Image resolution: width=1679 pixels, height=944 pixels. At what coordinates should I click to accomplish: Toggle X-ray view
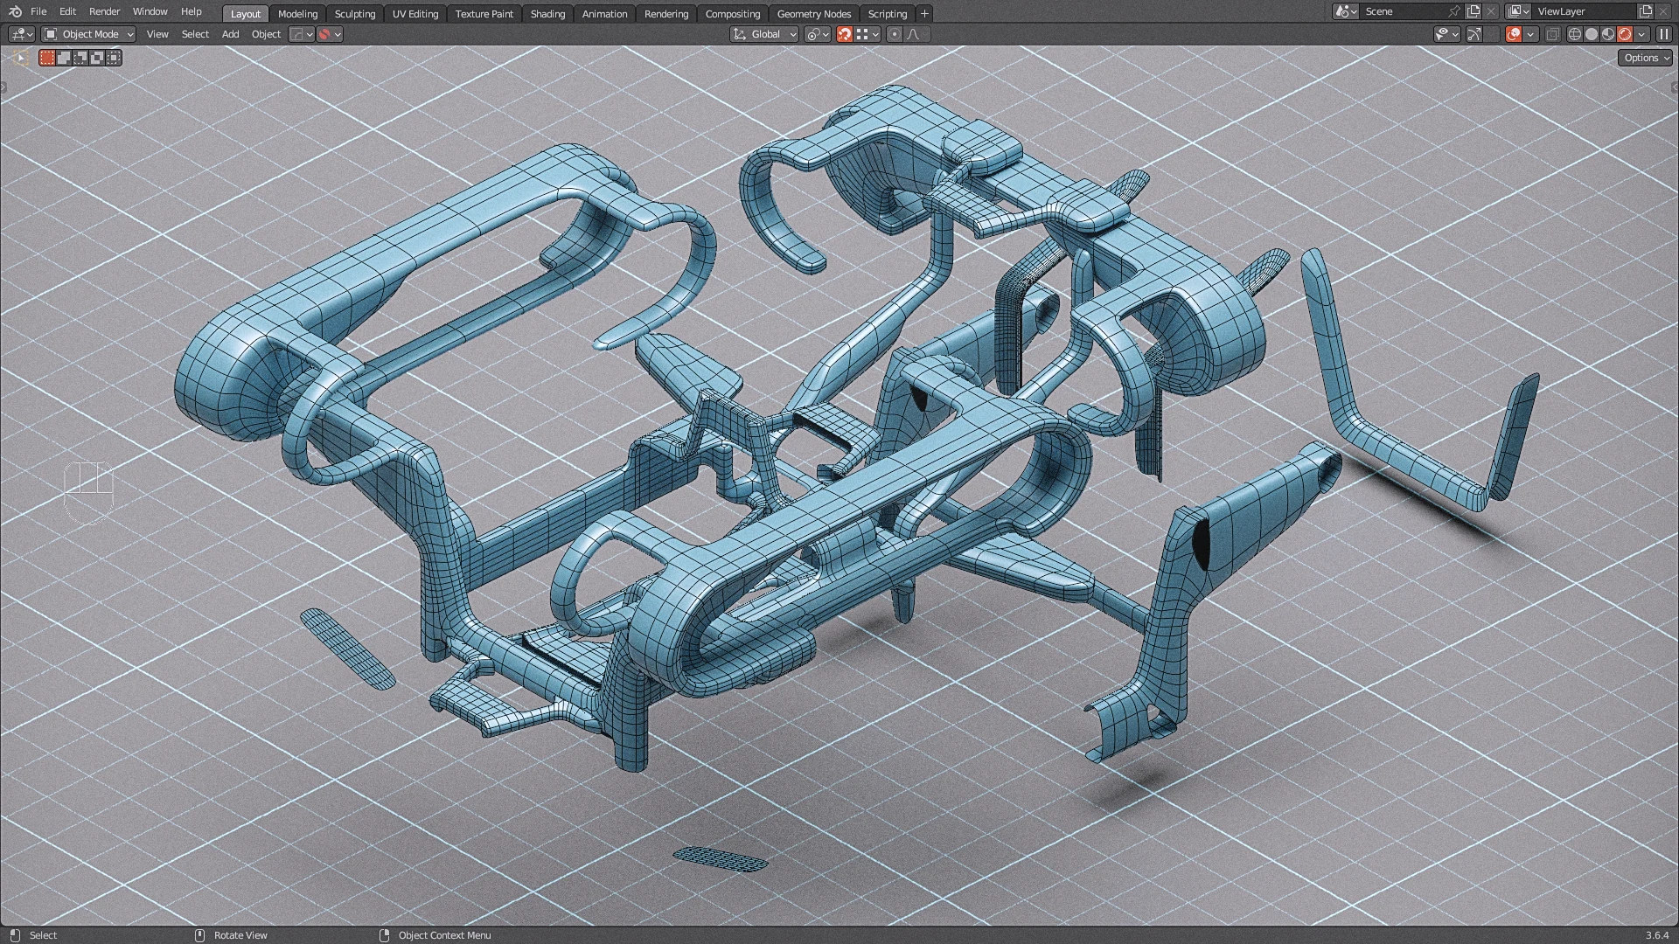point(1553,34)
